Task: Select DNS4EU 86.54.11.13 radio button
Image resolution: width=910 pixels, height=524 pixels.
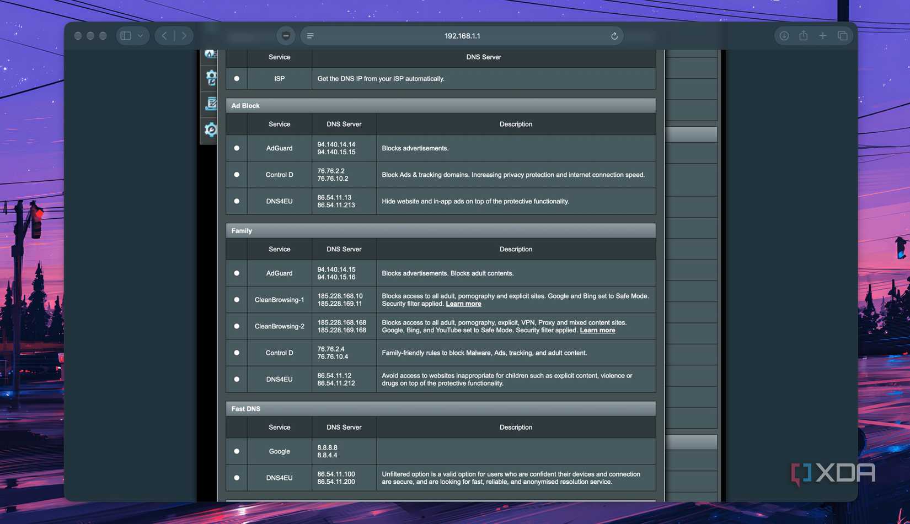Action: 237,201
